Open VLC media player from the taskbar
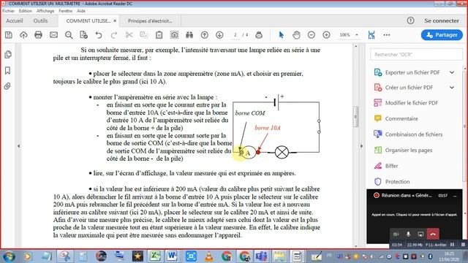The image size is (468, 263). [x=208, y=256]
